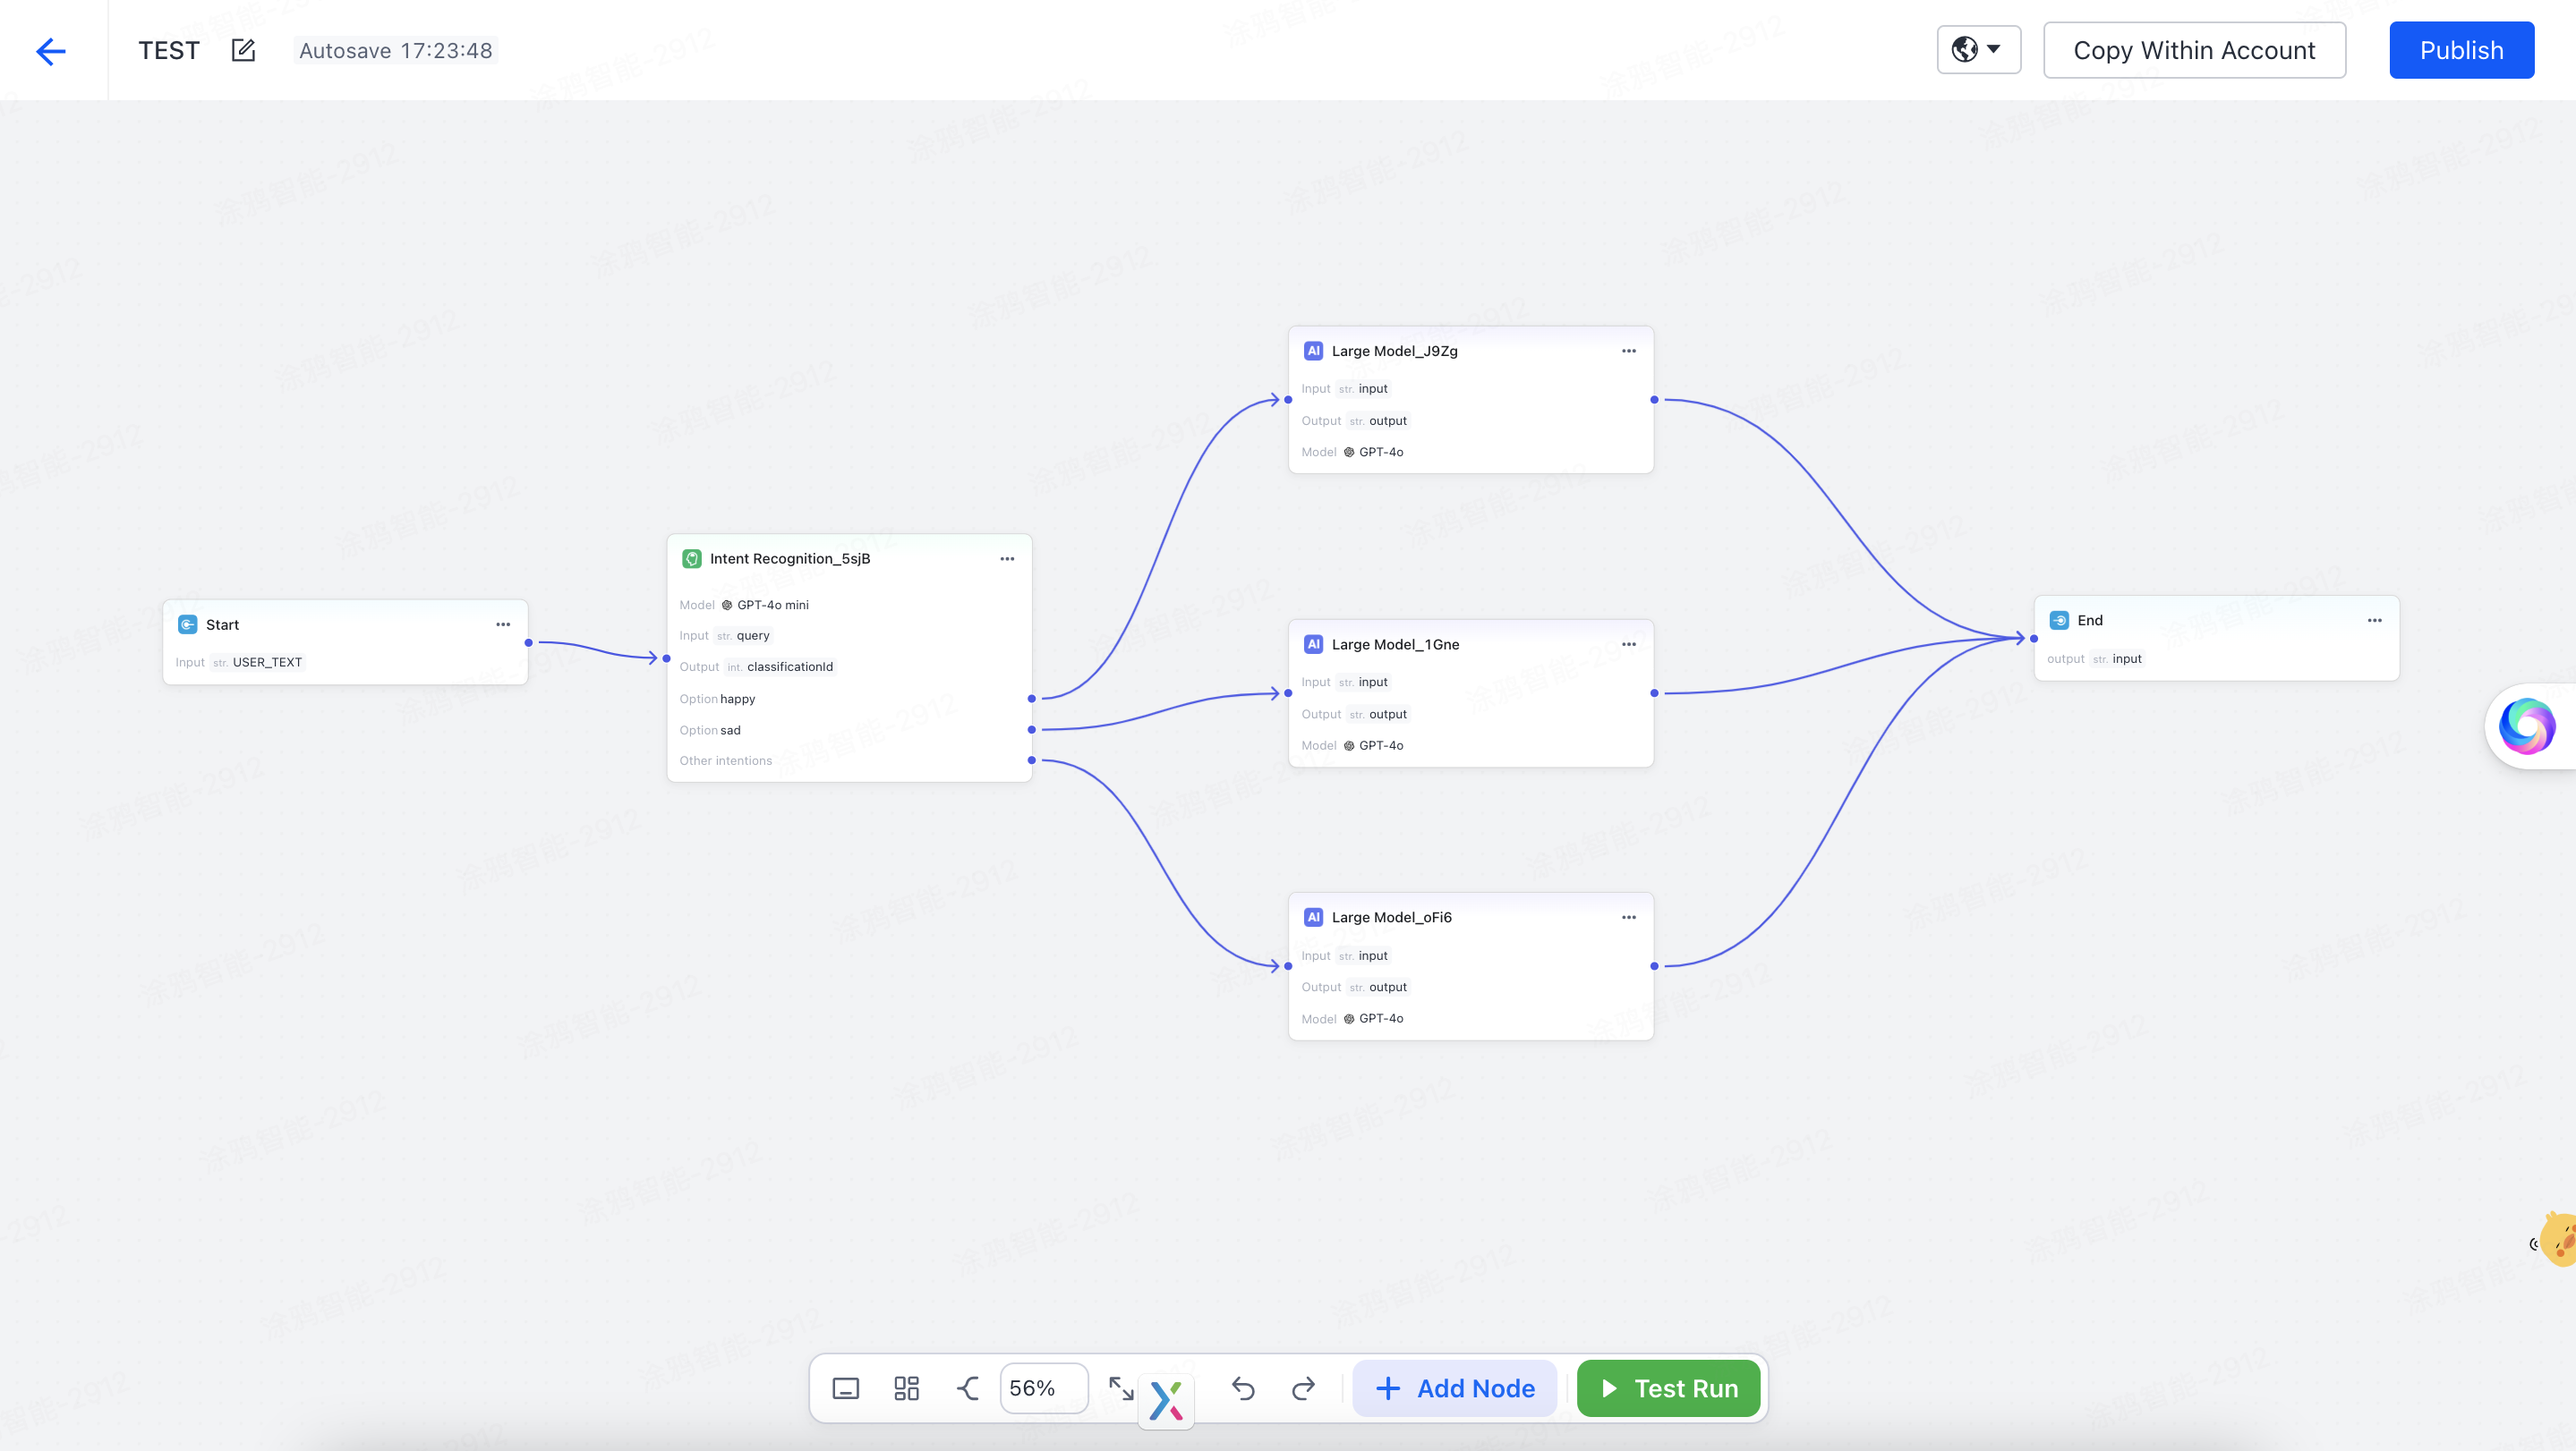Click GPT-4o mini model label

773,605
